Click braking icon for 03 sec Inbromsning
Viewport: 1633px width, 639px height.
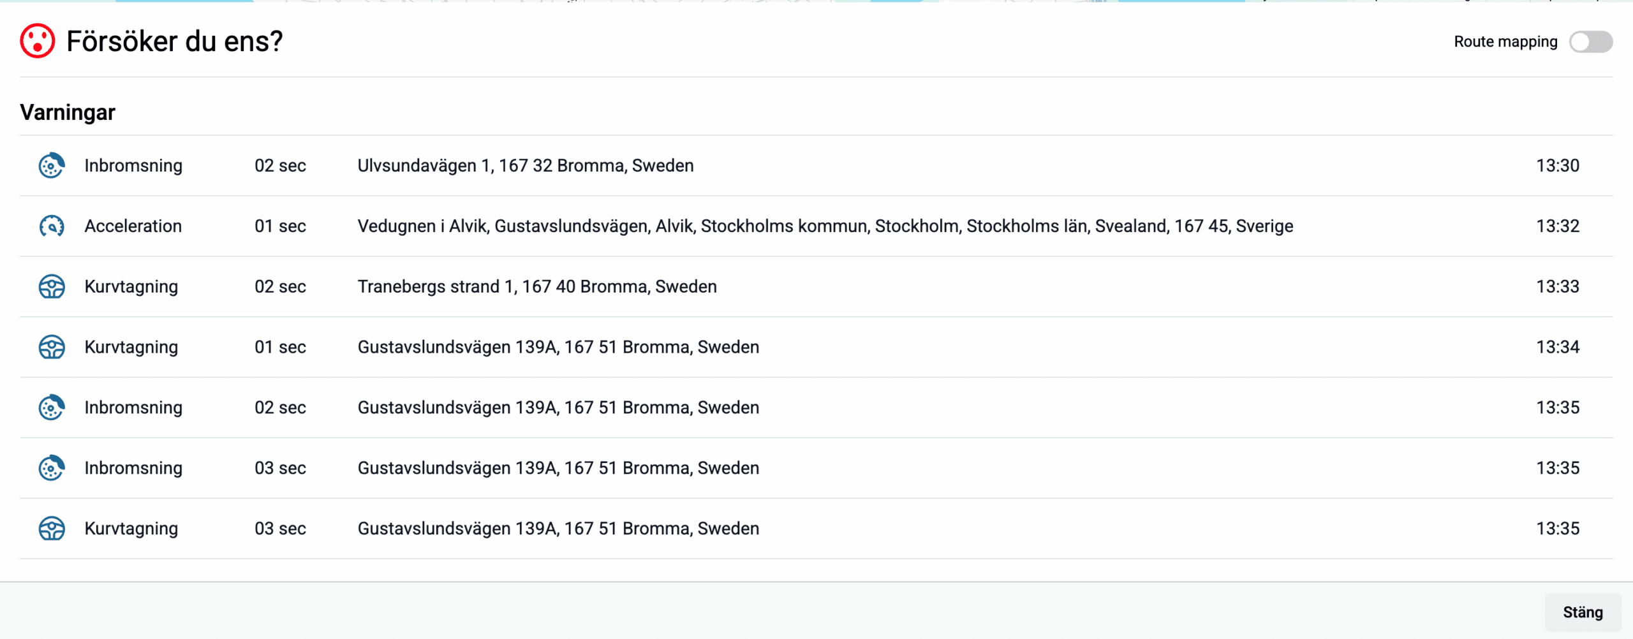pos(52,468)
